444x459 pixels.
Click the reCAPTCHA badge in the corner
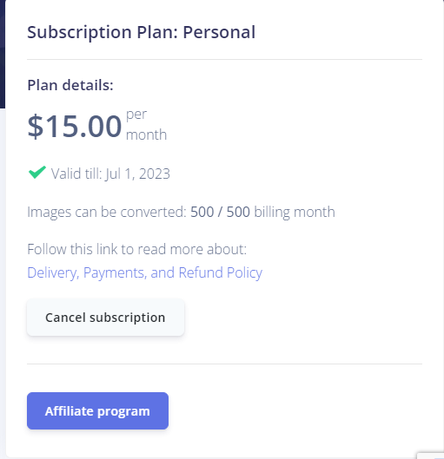click(430, 456)
